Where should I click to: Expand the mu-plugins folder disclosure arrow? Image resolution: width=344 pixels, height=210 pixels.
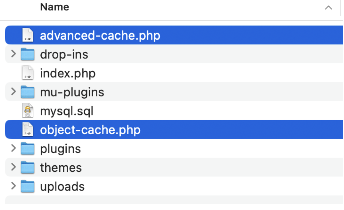click(13, 91)
